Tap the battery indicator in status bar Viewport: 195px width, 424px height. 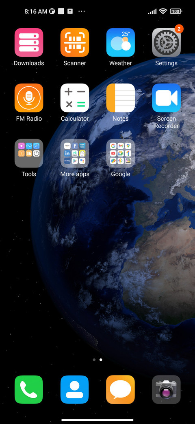(176, 11)
